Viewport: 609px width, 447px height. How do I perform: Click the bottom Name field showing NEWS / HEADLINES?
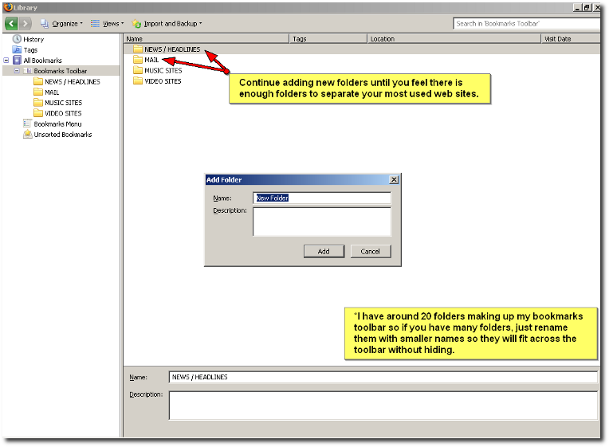(x=383, y=377)
